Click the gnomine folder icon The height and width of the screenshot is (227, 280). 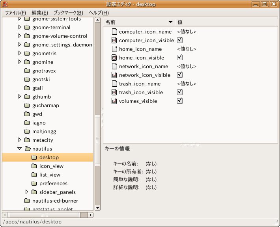27,62
